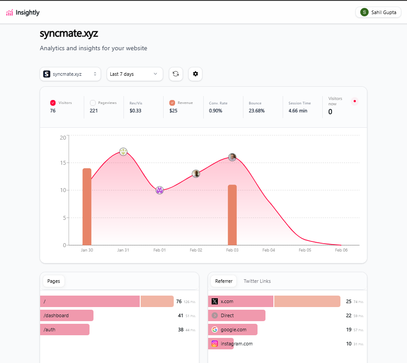Open the syncmate.xyz site selector
Screen dimensions: 407x363
71,74
